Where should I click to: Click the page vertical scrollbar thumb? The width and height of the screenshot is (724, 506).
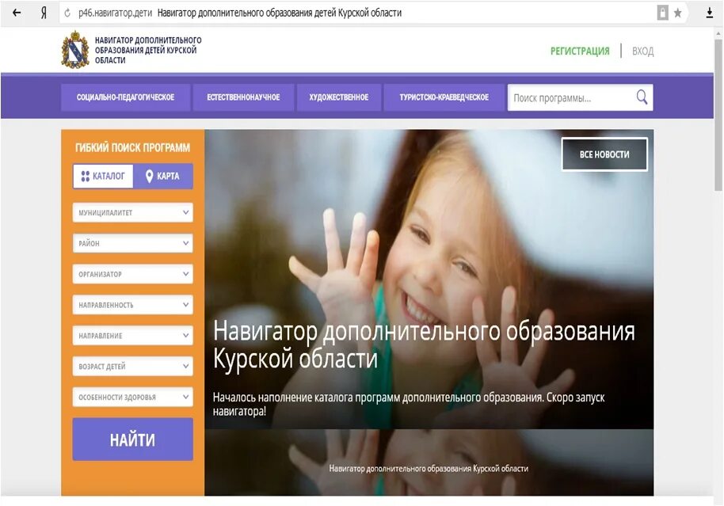point(718,115)
